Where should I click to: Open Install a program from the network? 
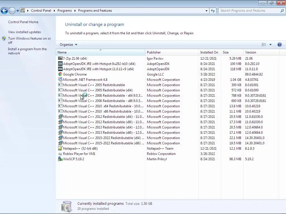[27, 51]
